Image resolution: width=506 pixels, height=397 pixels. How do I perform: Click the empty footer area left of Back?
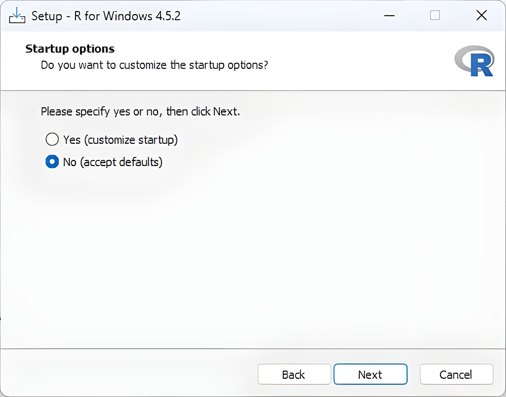tap(127, 374)
